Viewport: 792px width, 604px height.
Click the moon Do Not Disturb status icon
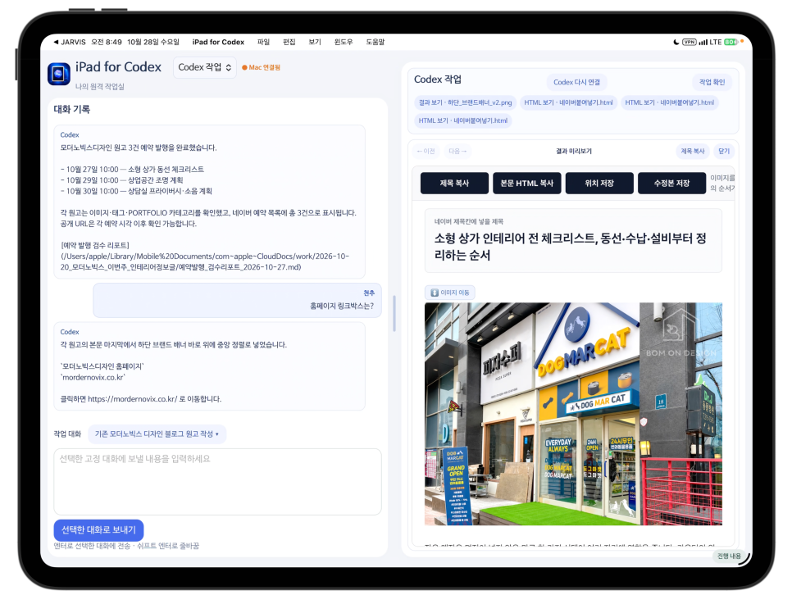coord(676,42)
